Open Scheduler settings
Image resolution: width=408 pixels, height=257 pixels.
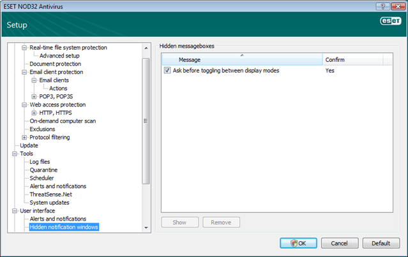click(42, 178)
